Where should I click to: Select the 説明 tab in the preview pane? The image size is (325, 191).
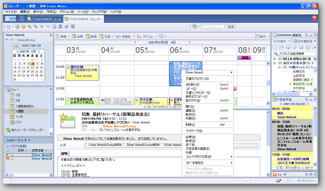[x=64, y=154]
